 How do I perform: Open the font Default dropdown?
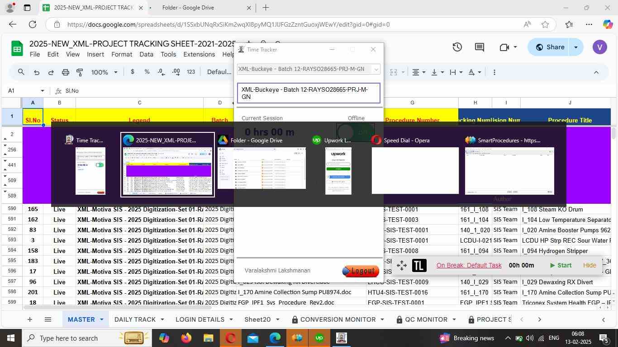(220, 72)
